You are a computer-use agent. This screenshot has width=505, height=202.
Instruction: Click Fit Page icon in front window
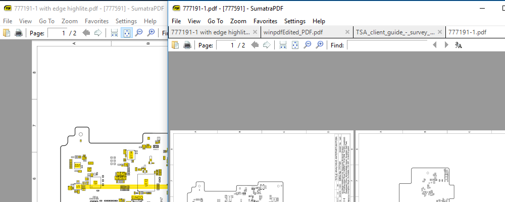pos(295,45)
